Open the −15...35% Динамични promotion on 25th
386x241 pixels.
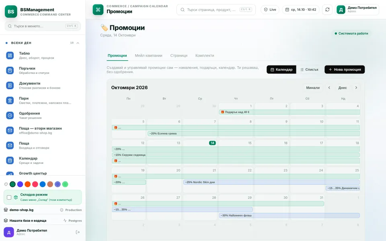343,188
